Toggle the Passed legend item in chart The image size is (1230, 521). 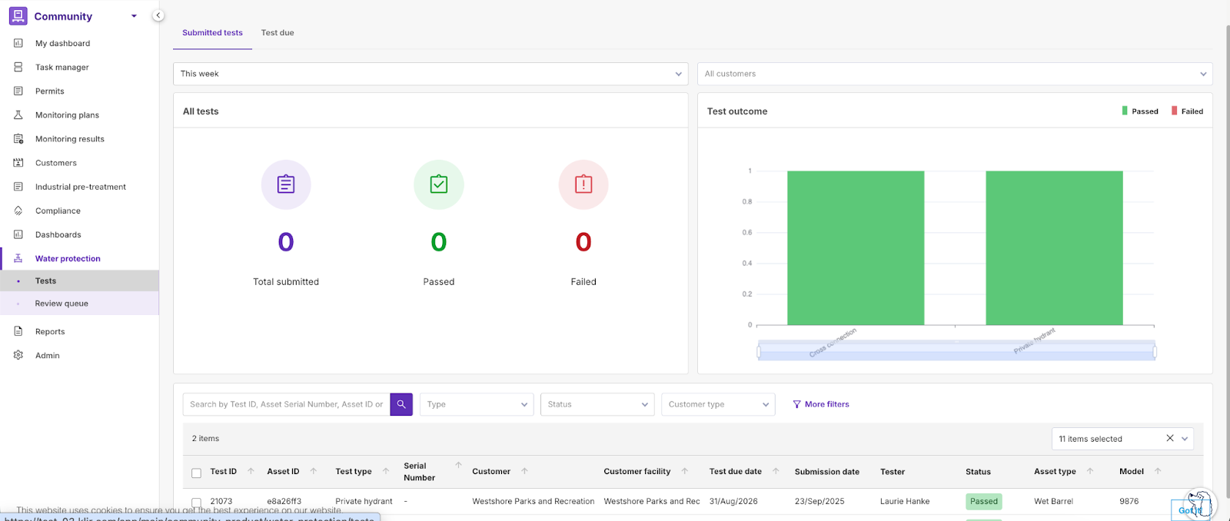1140,111
